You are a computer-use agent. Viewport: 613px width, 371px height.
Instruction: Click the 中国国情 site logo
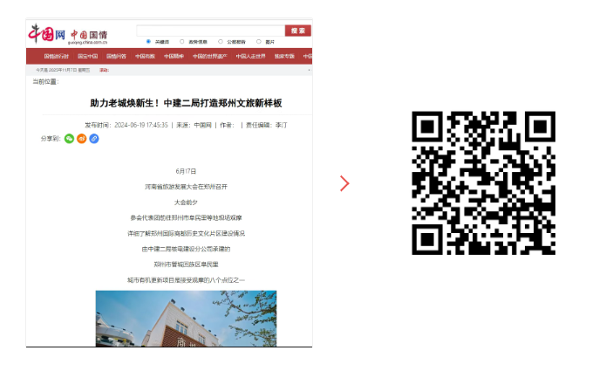[x=87, y=35]
